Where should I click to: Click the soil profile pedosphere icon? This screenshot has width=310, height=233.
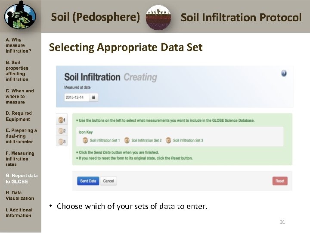[158, 18]
